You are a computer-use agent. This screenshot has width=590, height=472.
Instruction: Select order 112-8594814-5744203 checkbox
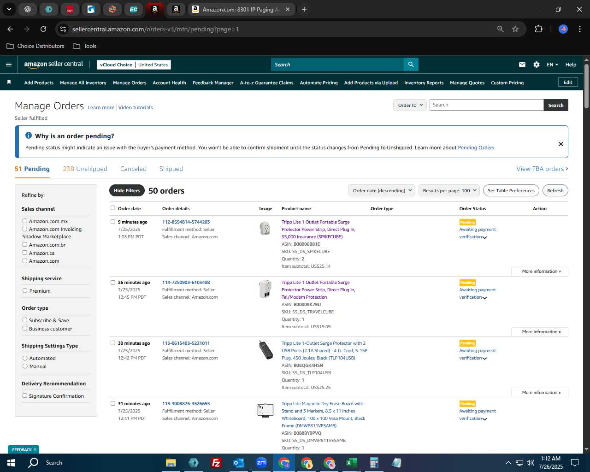(112, 222)
